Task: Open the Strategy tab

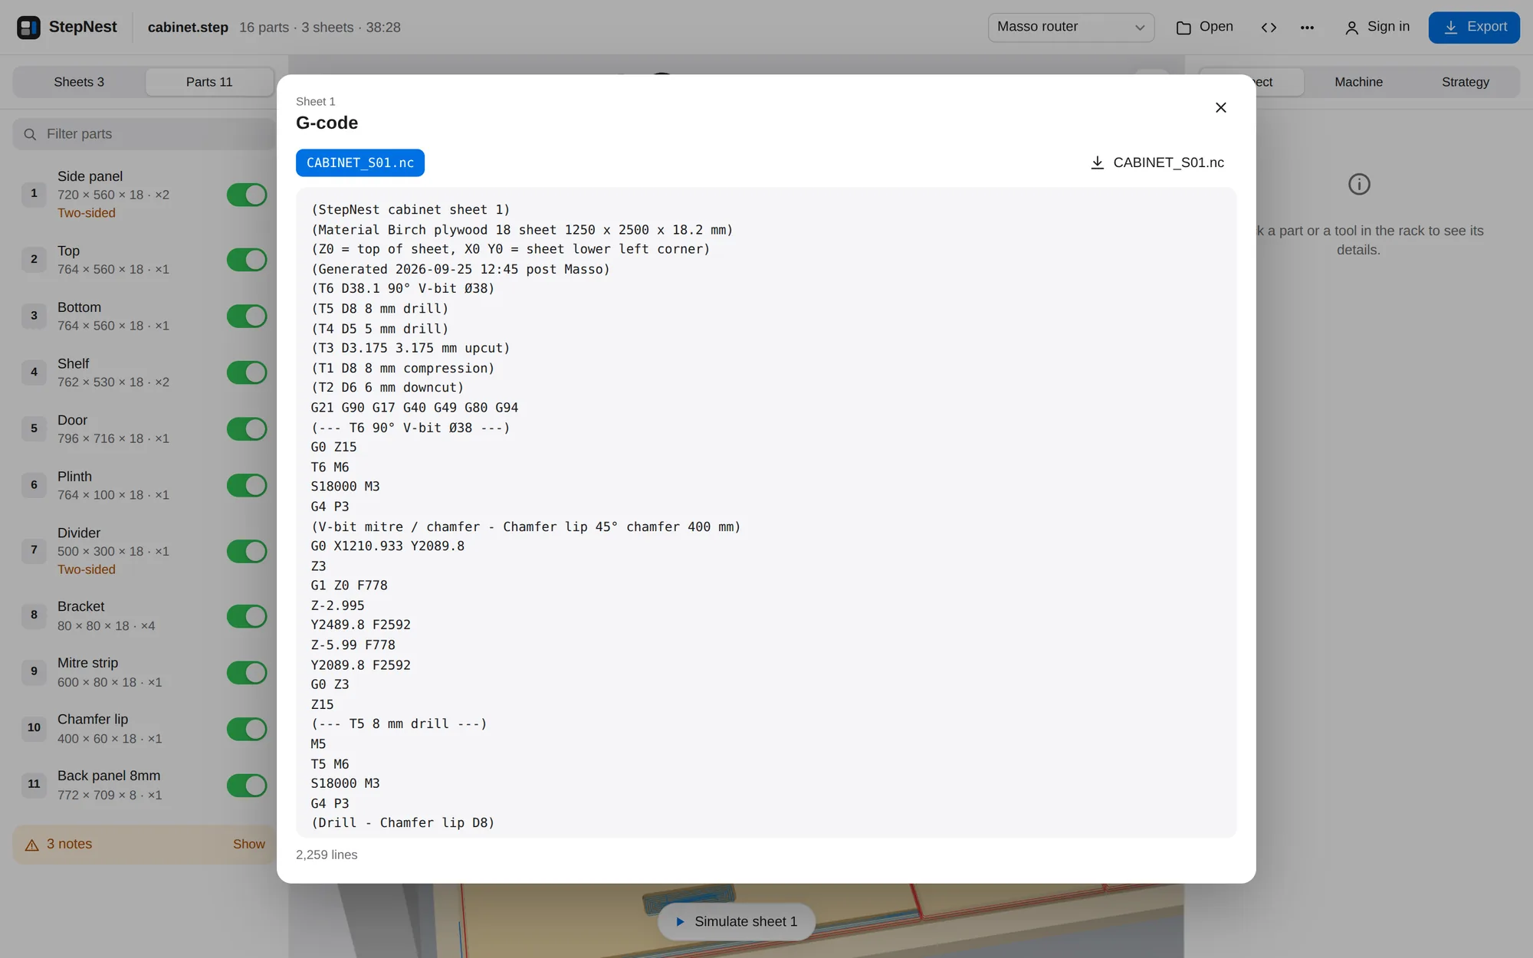Action: 1466,82
